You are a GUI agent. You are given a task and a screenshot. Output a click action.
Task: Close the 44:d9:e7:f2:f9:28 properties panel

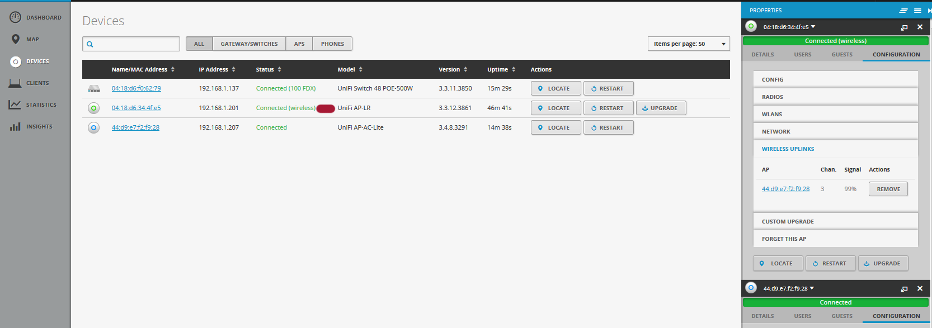[920, 288]
